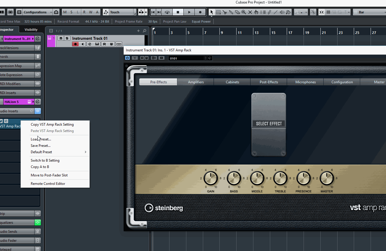
Task: Choose the Glue tool in toolbar
Action: click(x=231, y=12)
